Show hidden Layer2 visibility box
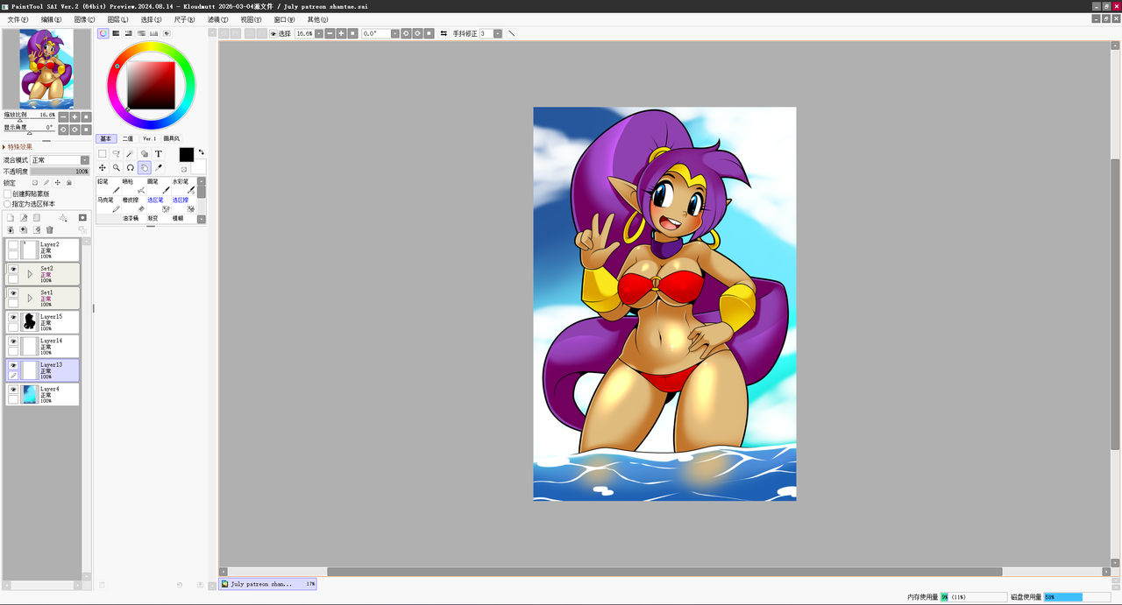 click(x=13, y=245)
